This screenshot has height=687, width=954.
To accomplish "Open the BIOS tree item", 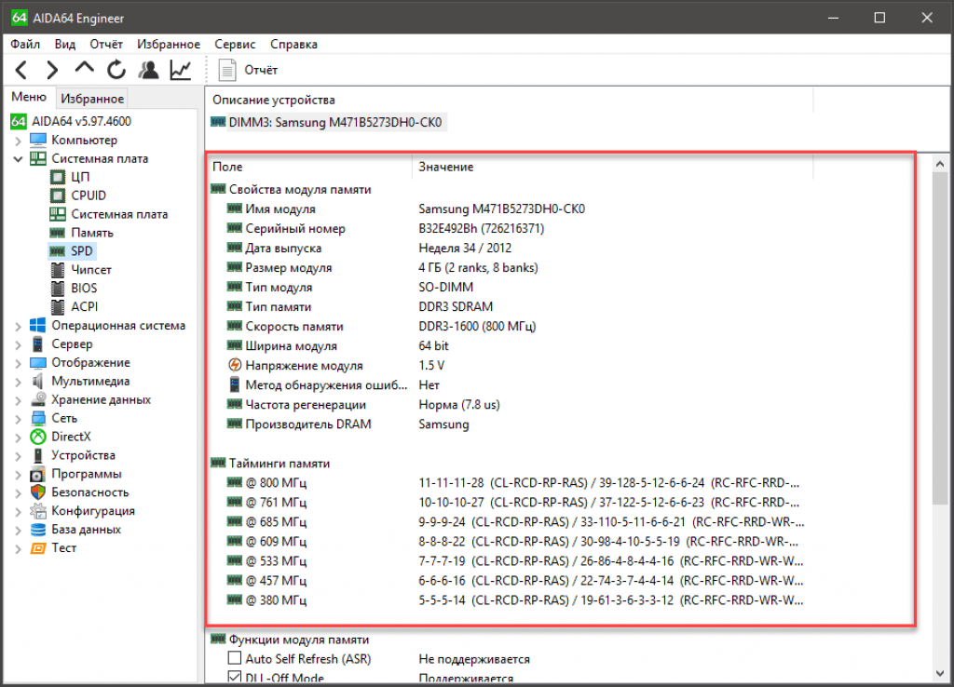I will (84, 289).
